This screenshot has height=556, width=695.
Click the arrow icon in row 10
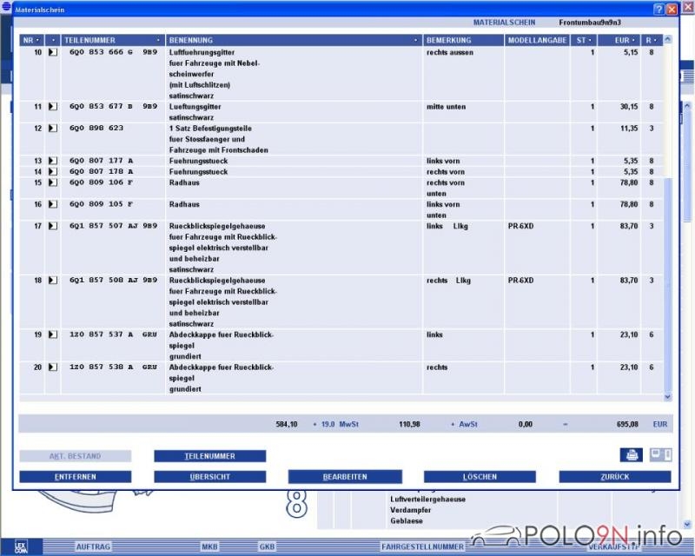(52, 52)
